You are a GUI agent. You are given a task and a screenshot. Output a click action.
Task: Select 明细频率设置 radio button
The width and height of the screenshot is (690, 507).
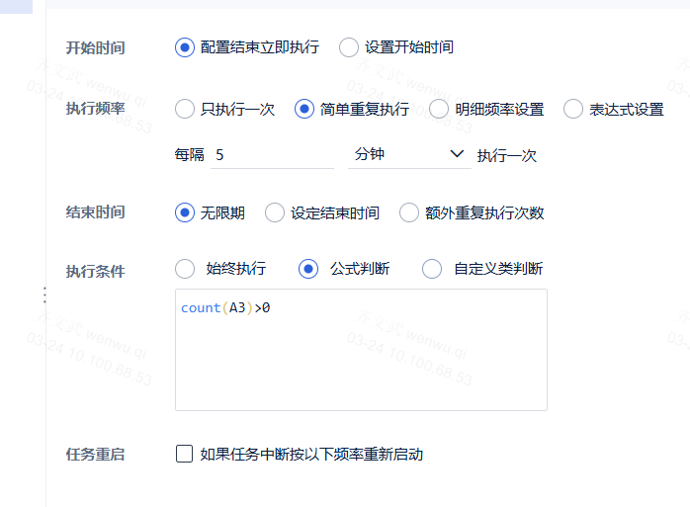(439, 109)
